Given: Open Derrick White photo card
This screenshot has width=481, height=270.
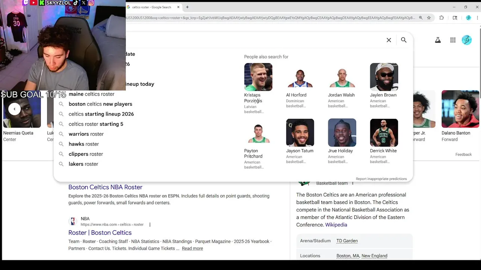Looking at the screenshot, I should 384,133.
